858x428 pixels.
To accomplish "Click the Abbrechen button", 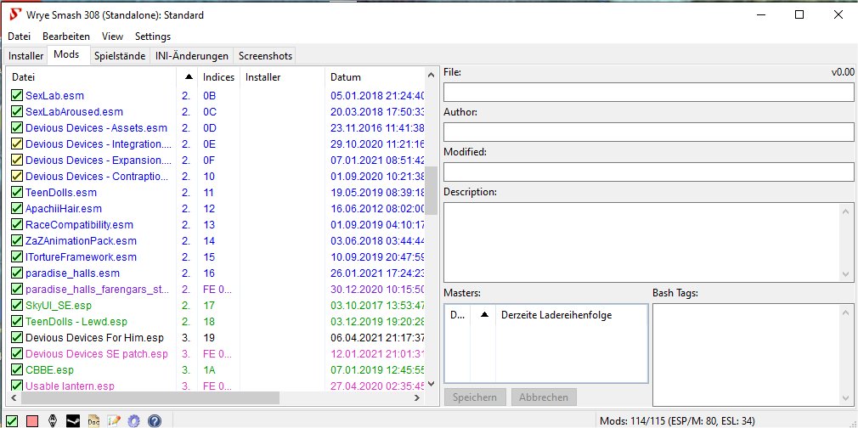I will (x=544, y=397).
